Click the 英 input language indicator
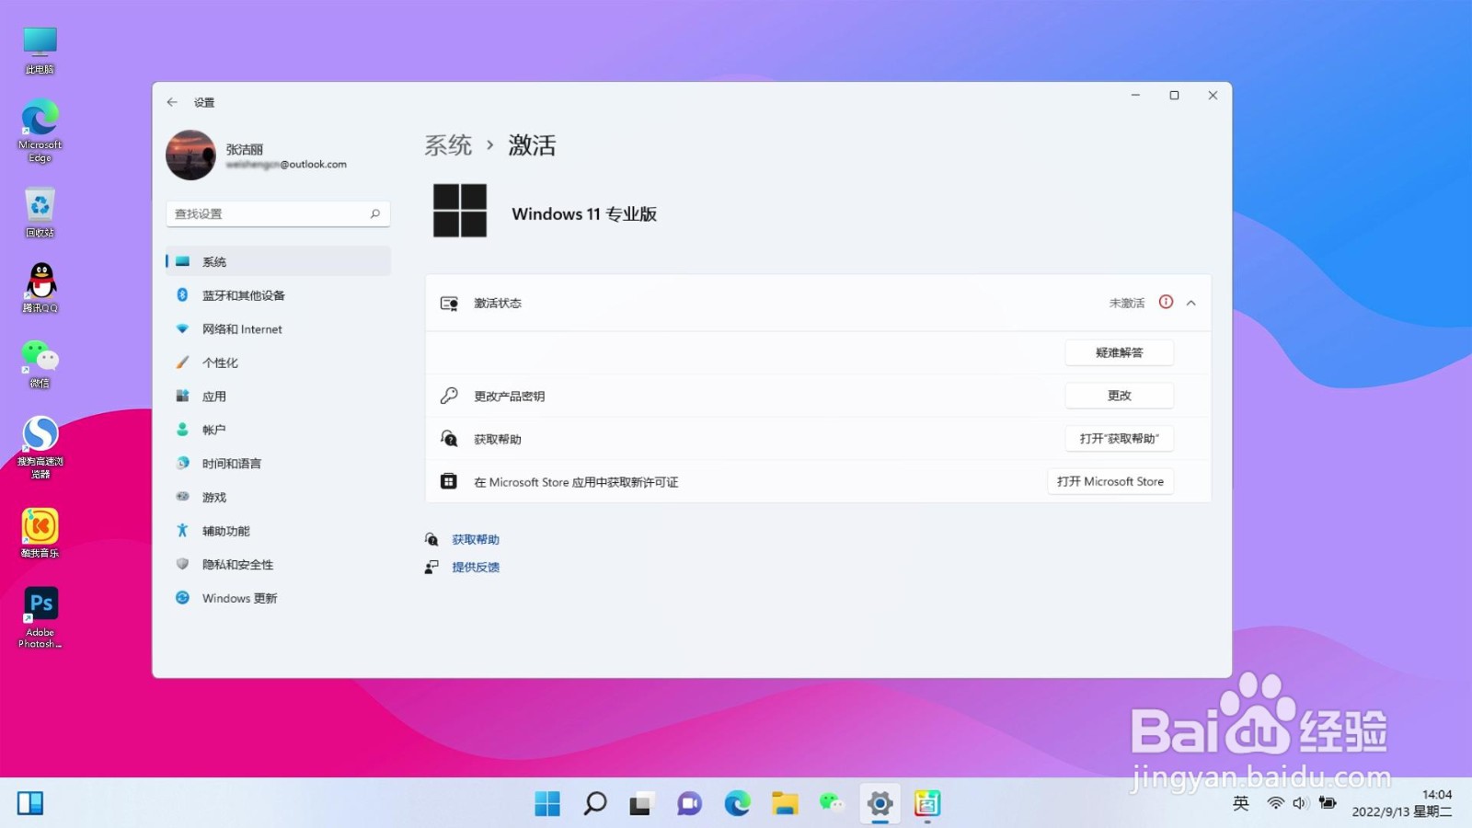Screen dimensions: 1472x828 coord(1241,803)
